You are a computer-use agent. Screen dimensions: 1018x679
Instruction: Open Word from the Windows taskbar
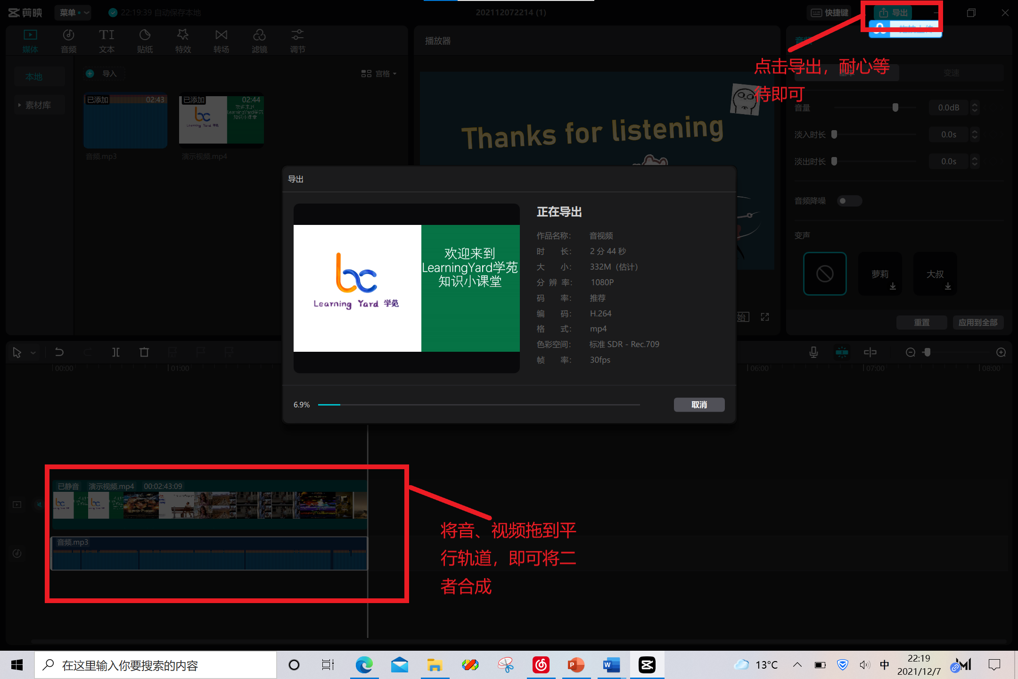(611, 665)
